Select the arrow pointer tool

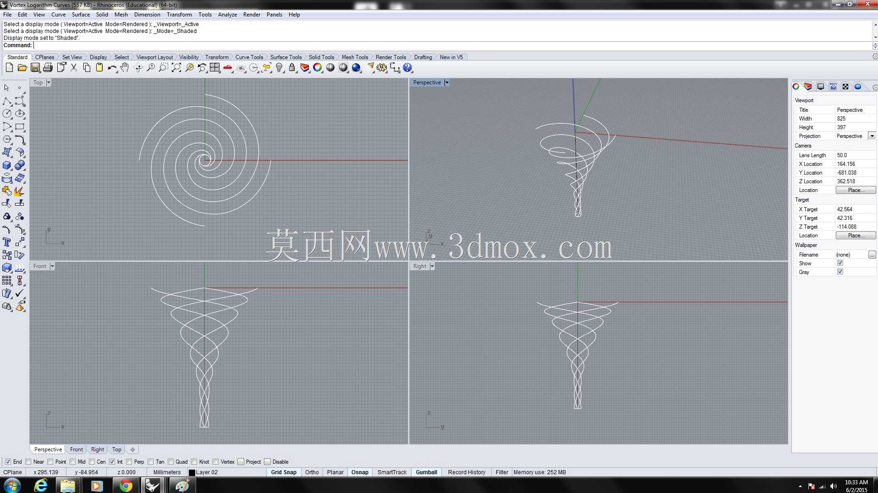(x=7, y=88)
